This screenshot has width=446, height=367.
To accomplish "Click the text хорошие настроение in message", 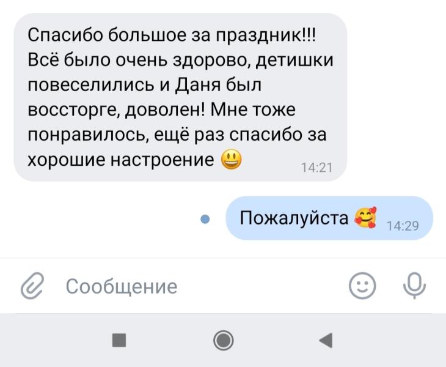I will click(x=121, y=160).
